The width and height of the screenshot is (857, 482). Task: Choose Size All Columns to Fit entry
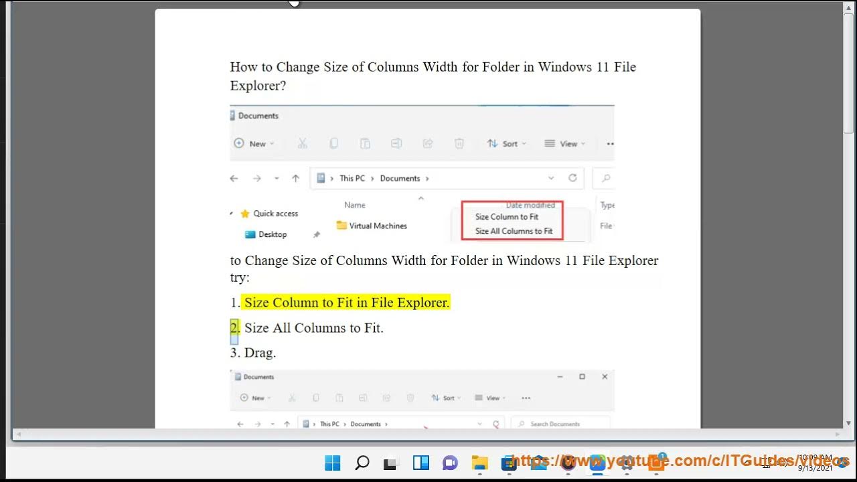(514, 231)
